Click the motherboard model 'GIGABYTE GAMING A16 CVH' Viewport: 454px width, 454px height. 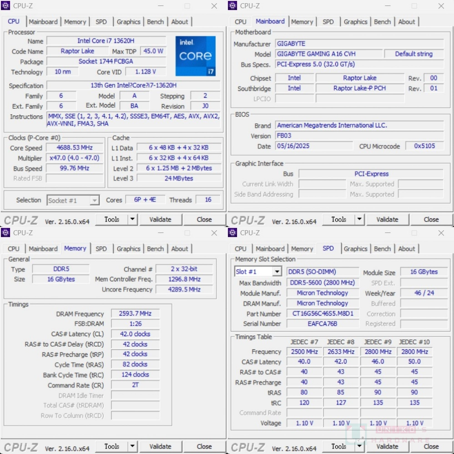[329, 54]
